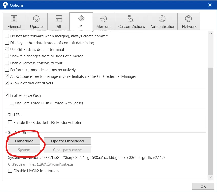
Task: Click the Updates download arrow icon
Action: point(36,18)
